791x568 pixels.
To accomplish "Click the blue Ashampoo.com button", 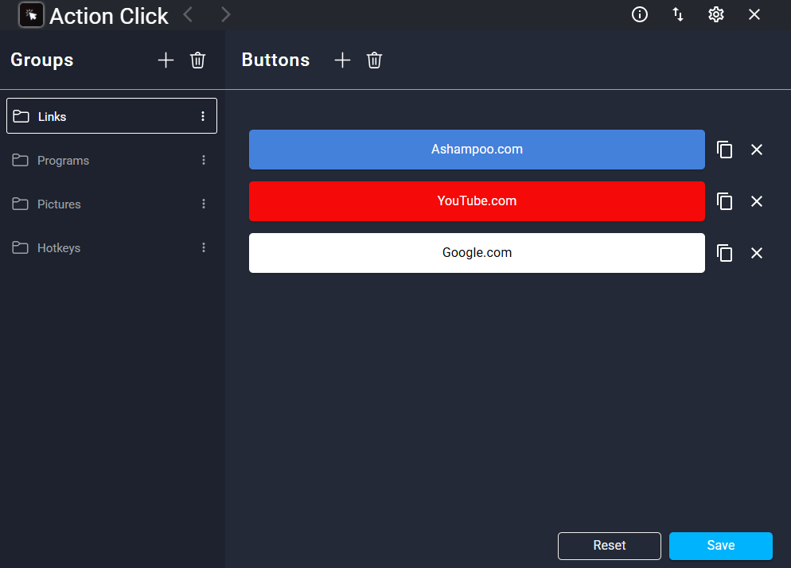I will click(477, 150).
